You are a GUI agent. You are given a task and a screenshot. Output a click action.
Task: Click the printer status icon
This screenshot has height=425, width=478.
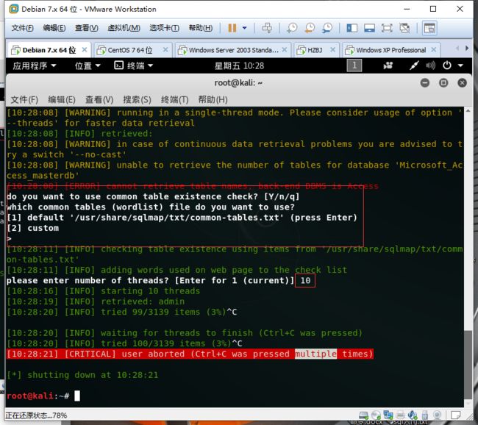[x=400, y=415]
